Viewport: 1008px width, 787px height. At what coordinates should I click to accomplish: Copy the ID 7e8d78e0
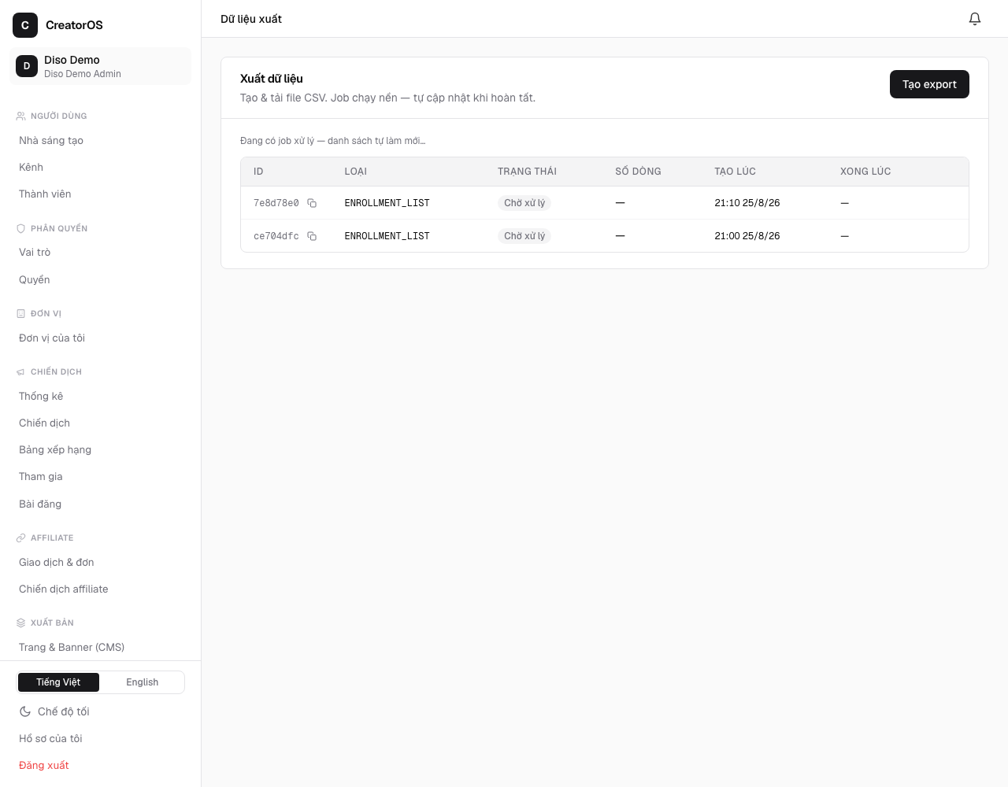[312, 203]
